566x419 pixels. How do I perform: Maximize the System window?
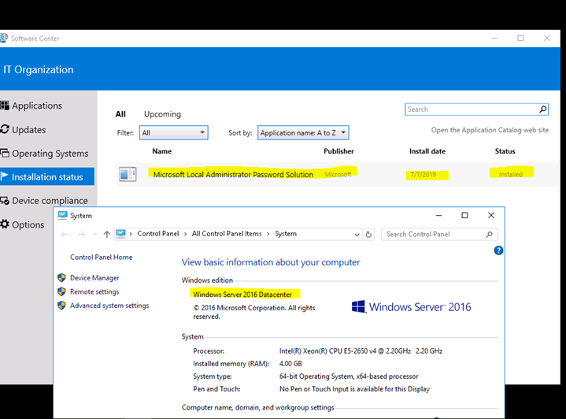coord(464,215)
